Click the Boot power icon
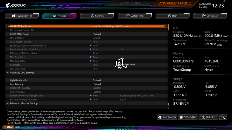 170,16
